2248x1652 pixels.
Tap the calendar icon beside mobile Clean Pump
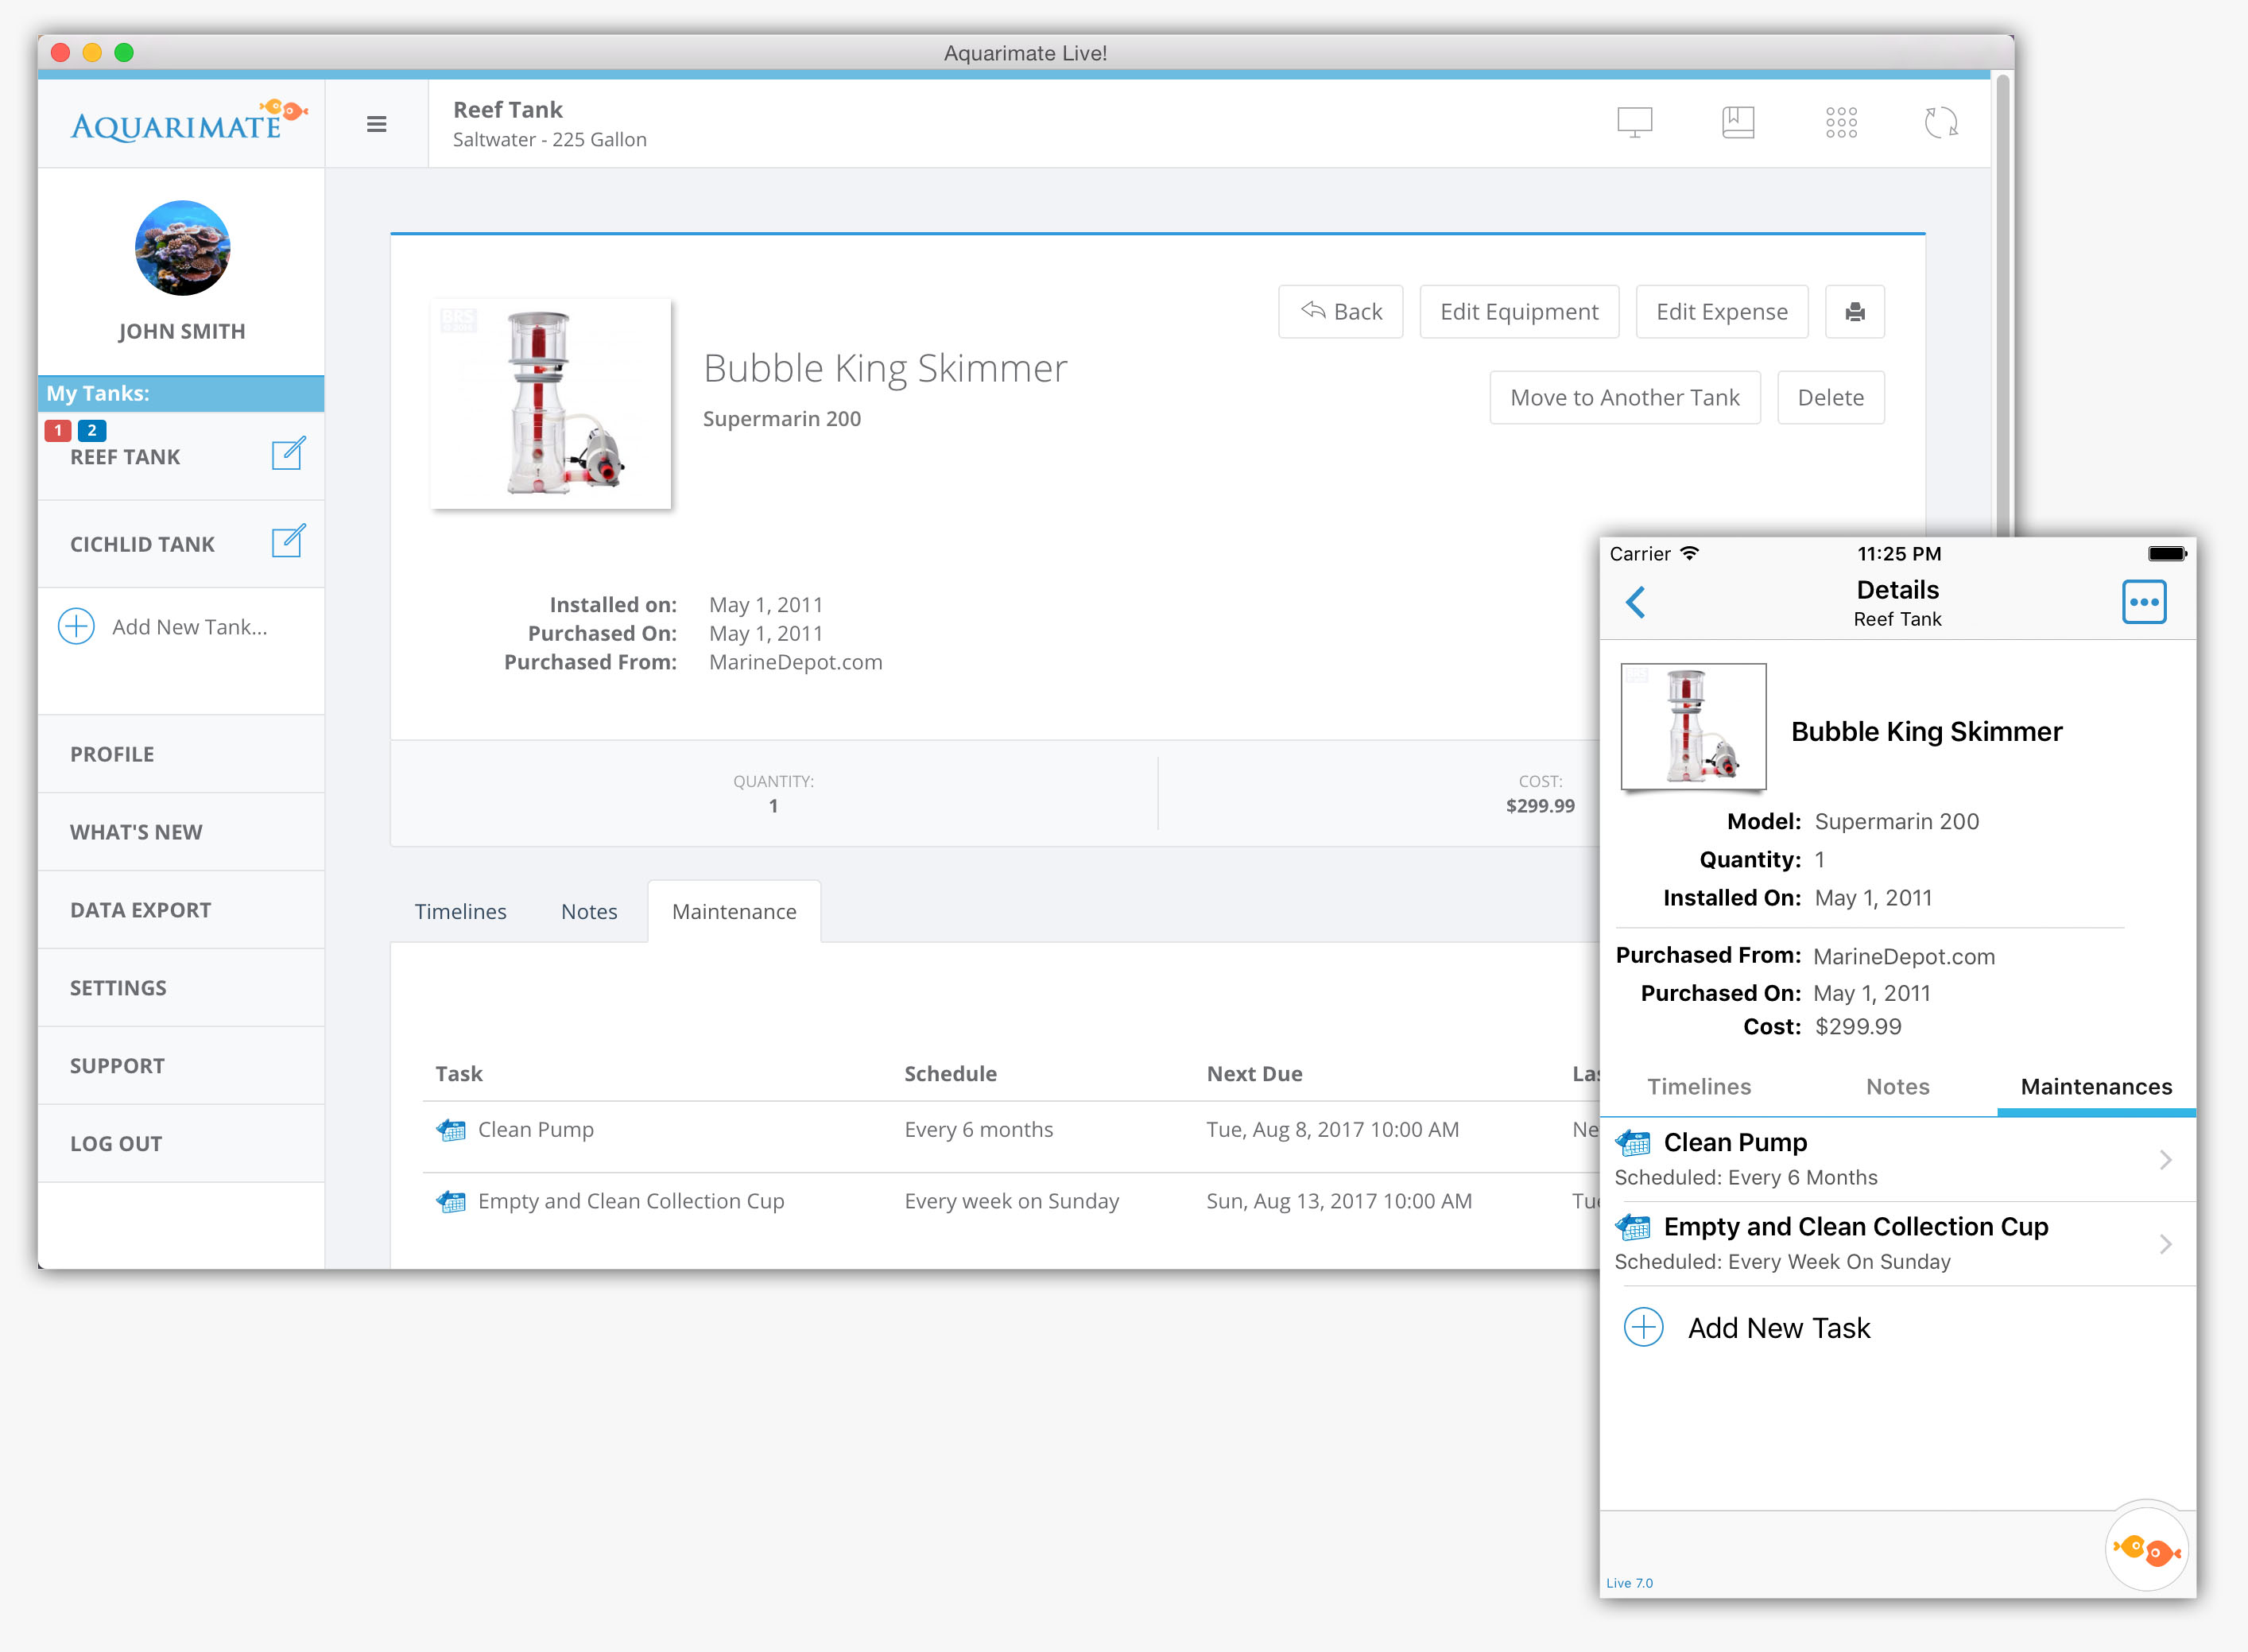click(1633, 1142)
